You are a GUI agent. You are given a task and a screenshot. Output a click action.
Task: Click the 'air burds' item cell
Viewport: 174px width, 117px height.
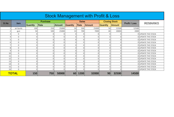coord(18,28)
